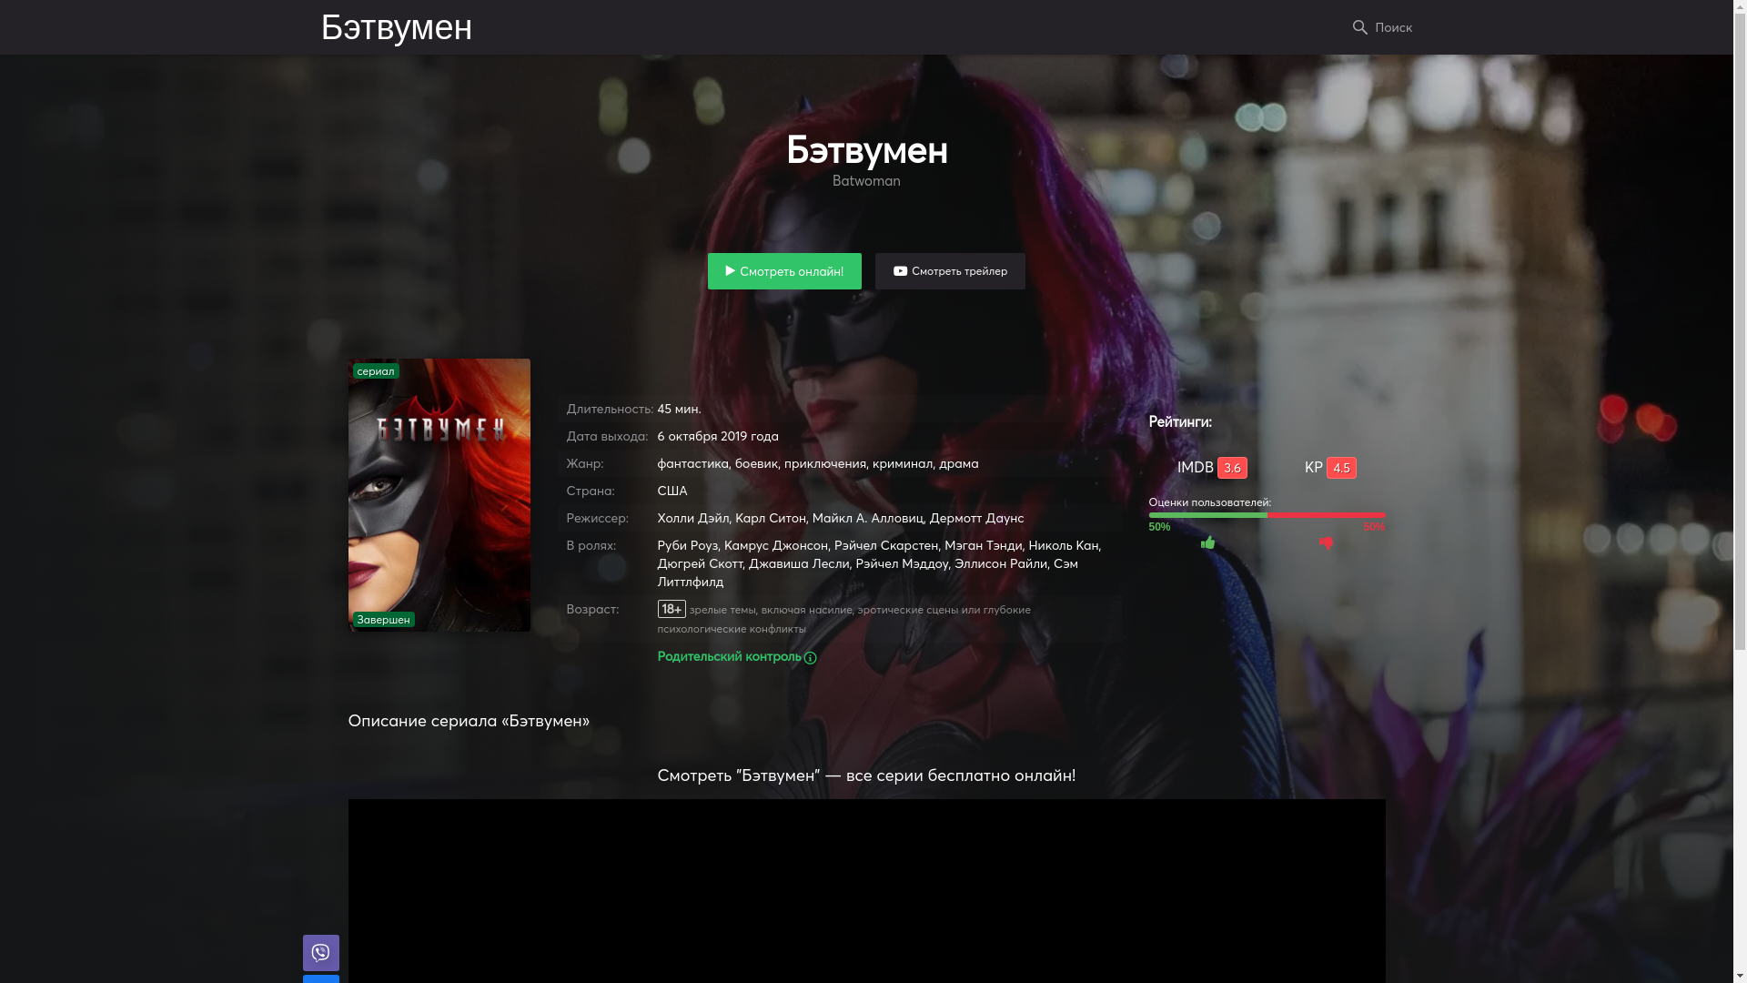Click the Завершен status badge

click(x=383, y=620)
